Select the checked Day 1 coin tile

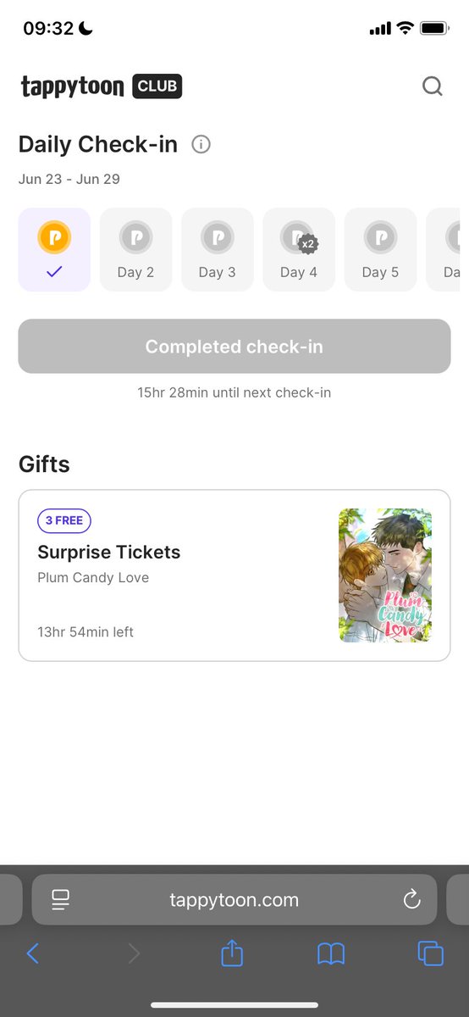(54, 249)
